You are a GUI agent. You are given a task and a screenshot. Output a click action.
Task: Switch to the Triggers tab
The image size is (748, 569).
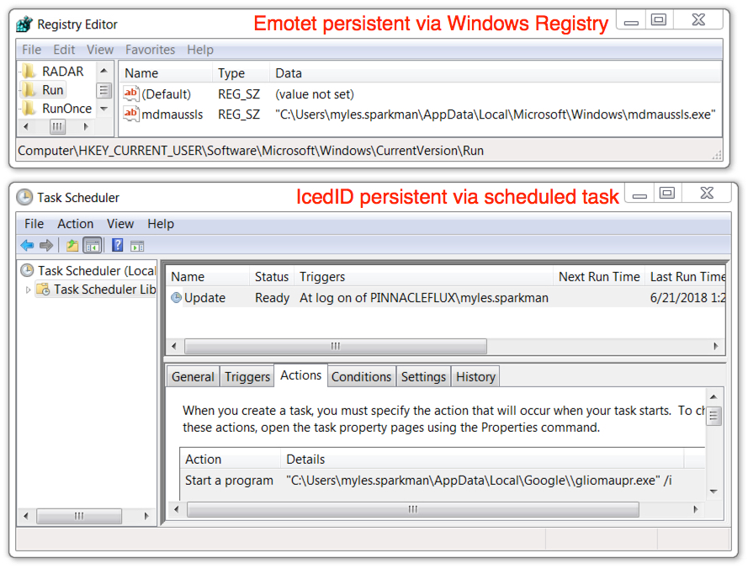pyautogui.click(x=247, y=376)
